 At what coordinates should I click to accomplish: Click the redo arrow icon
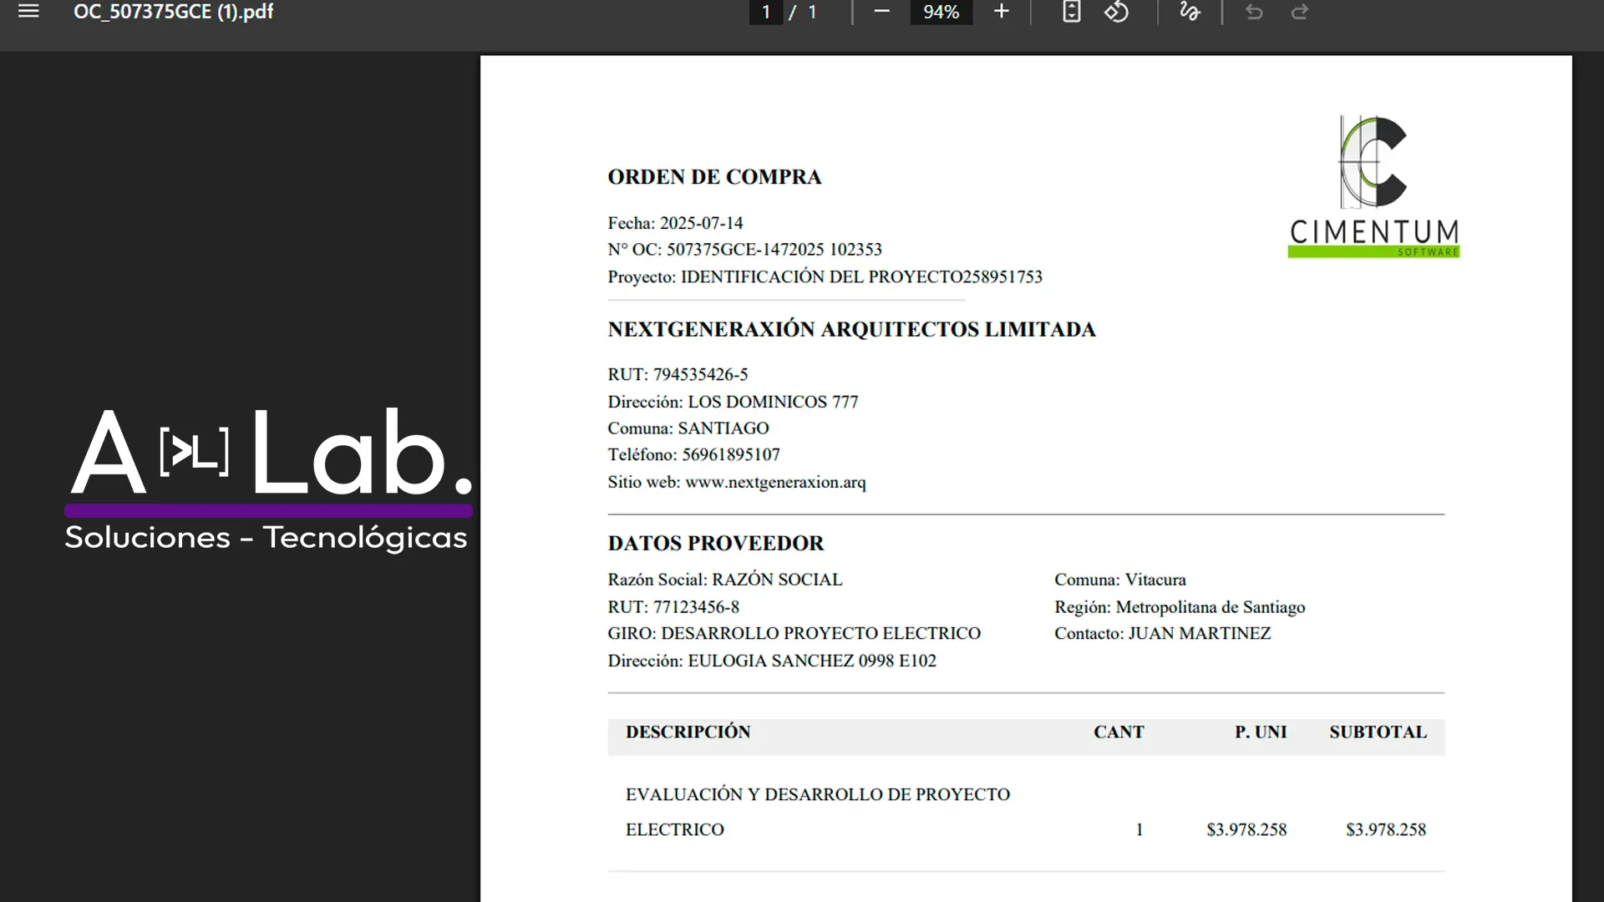[x=1299, y=12]
